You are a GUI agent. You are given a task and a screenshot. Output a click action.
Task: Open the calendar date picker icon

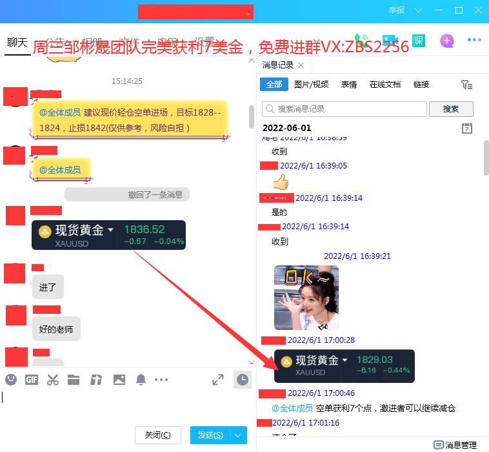point(467,128)
